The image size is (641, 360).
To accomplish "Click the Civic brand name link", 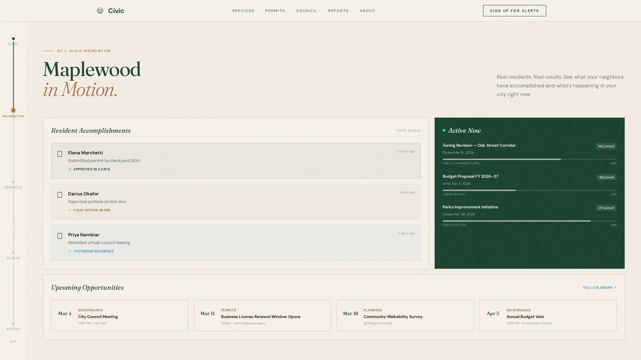I will pyautogui.click(x=116, y=11).
